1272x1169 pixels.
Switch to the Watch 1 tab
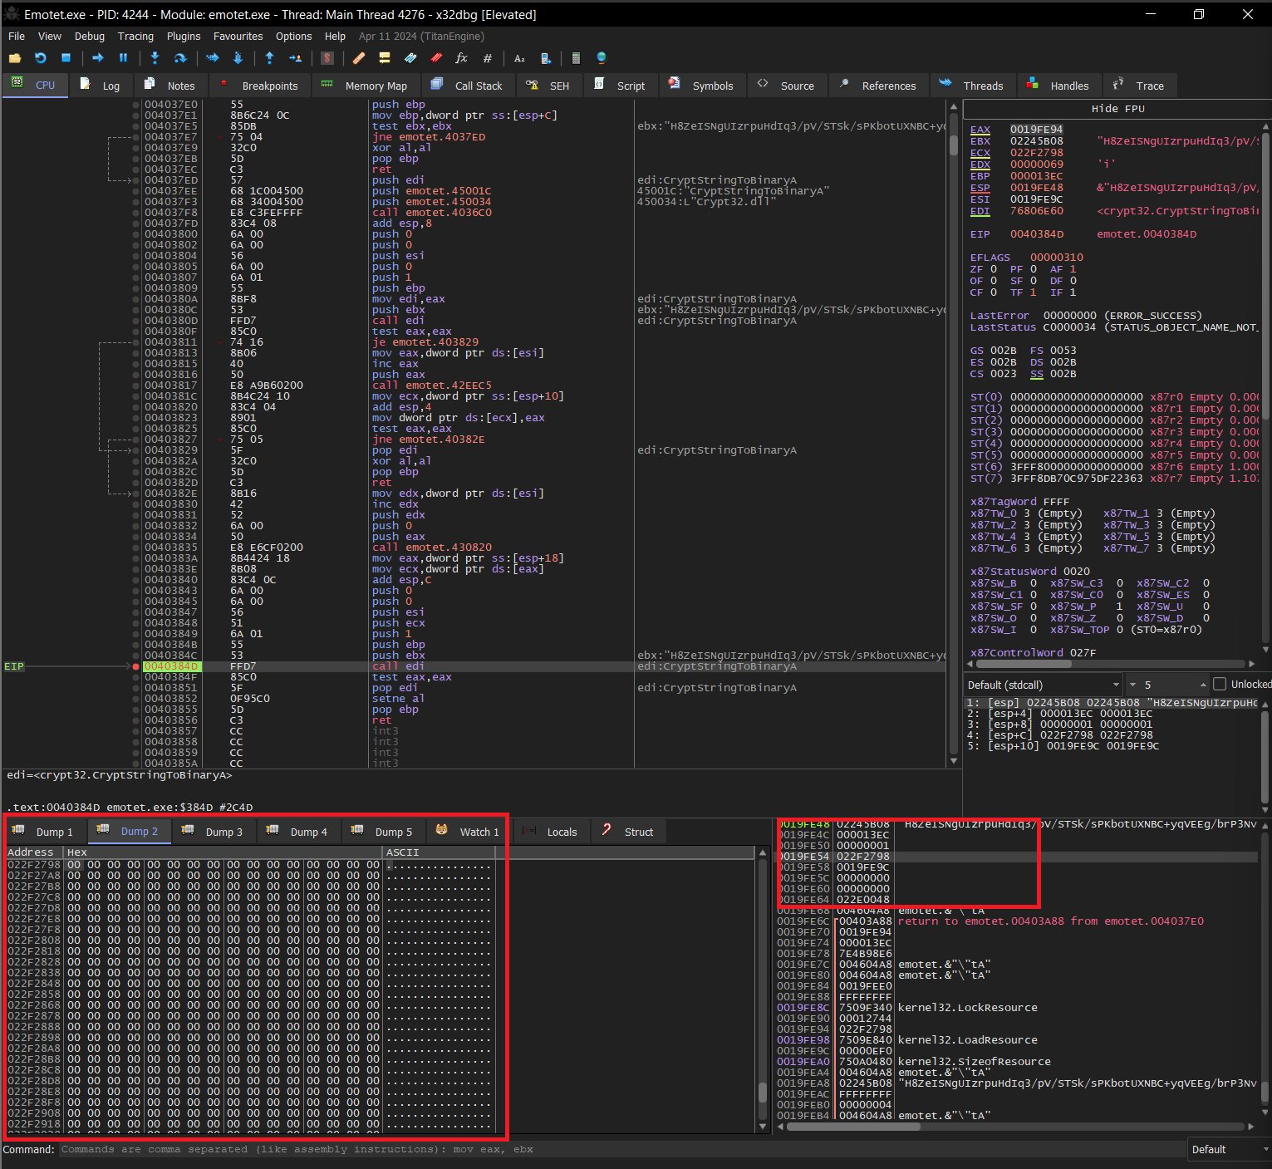468,832
